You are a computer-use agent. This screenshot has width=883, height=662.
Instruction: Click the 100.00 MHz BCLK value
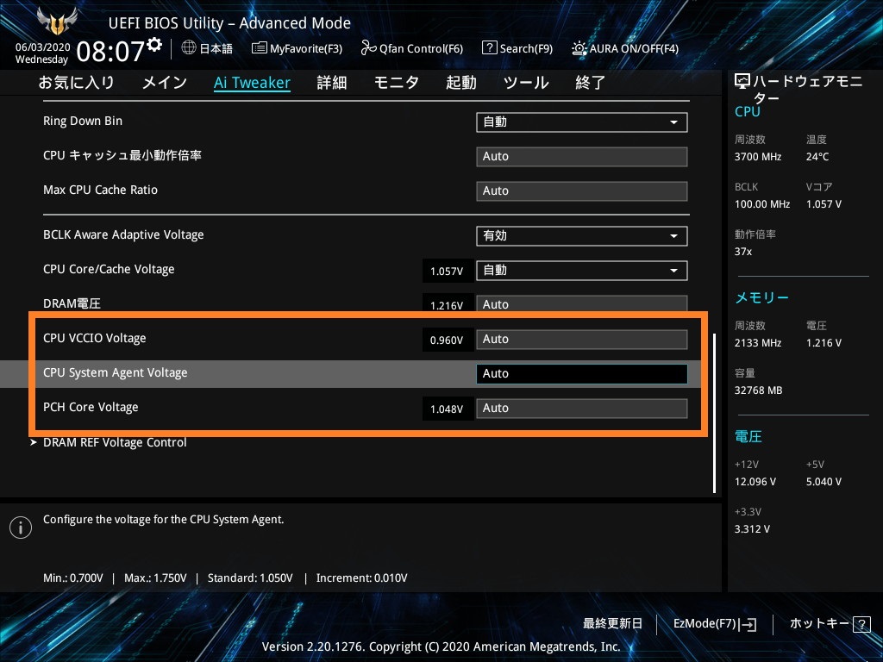pos(762,204)
